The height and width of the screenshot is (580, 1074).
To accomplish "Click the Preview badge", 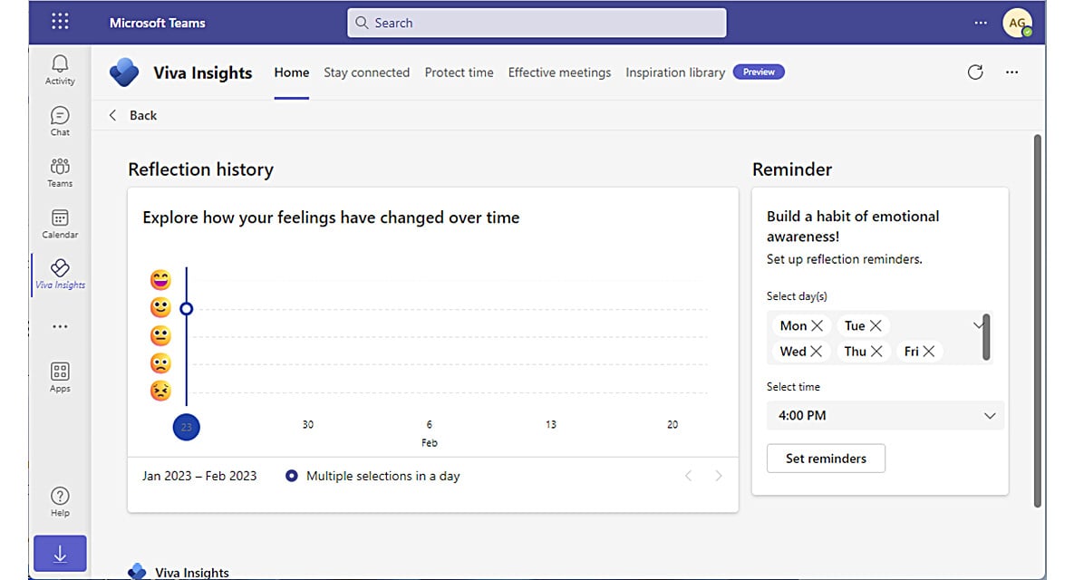I will pyautogui.click(x=759, y=72).
